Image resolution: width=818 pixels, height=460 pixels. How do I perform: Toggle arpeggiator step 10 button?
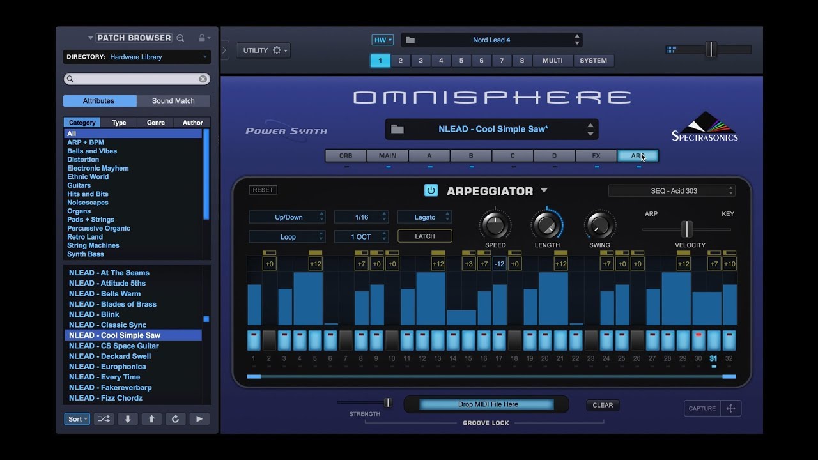[x=392, y=340]
